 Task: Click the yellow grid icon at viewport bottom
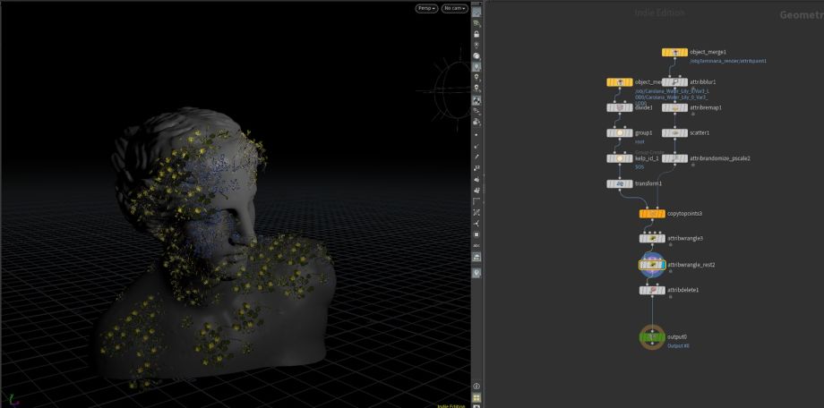pyautogui.click(x=476, y=397)
